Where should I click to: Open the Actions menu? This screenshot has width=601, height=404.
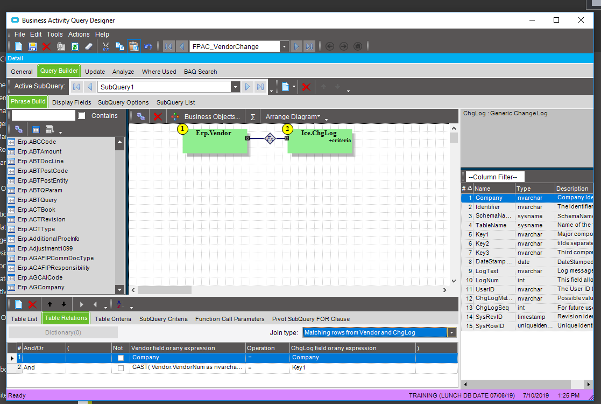(x=79, y=34)
